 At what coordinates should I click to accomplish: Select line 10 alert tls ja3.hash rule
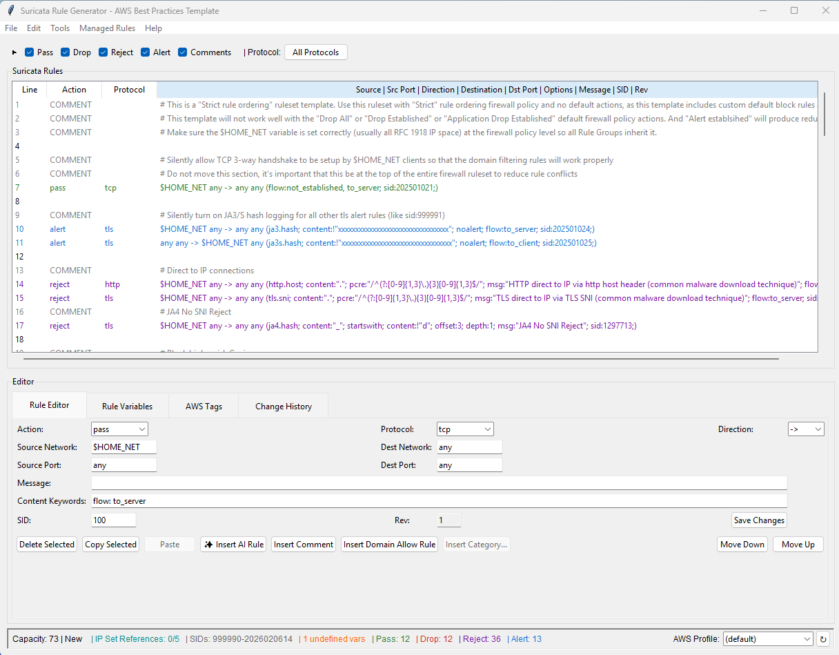point(415,229)
